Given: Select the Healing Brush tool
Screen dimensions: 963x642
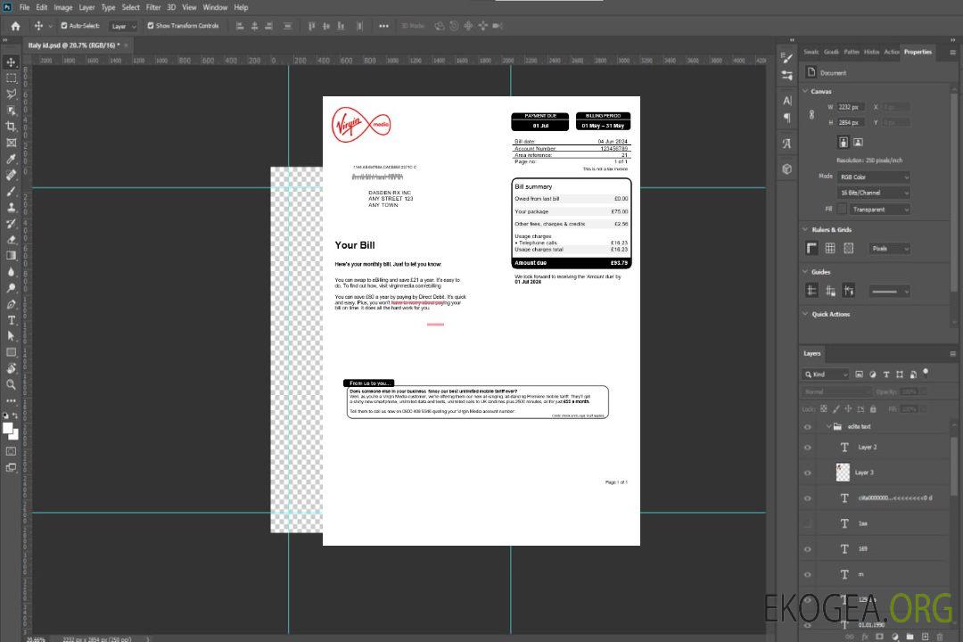Looking at the screenshot, I should pos(11,175).
